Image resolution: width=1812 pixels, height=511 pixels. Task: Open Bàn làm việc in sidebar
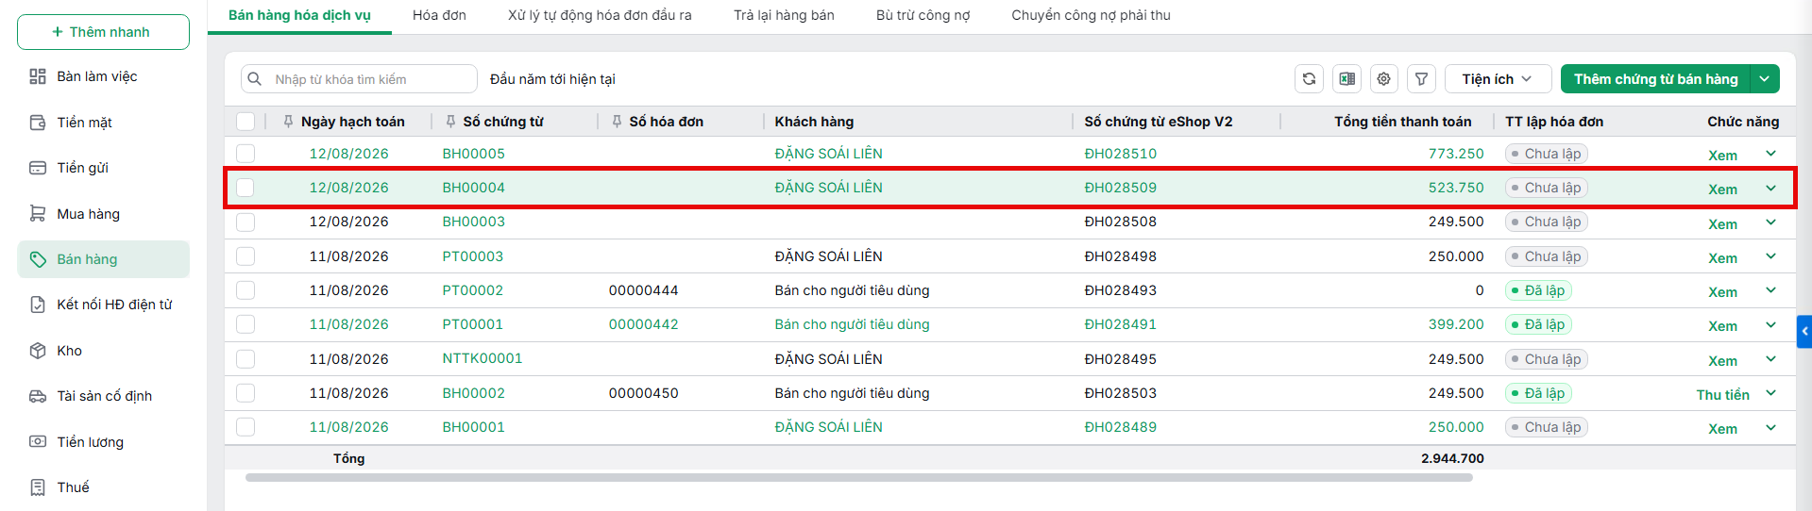103,76
